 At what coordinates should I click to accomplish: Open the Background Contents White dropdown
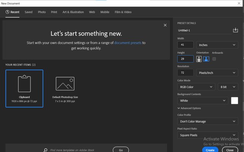click(x=202, y=100)
